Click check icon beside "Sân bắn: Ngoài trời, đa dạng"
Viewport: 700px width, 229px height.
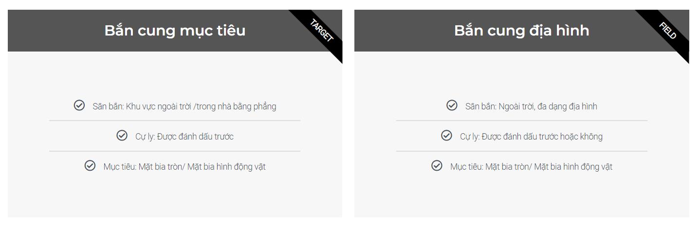coord(452,106)
